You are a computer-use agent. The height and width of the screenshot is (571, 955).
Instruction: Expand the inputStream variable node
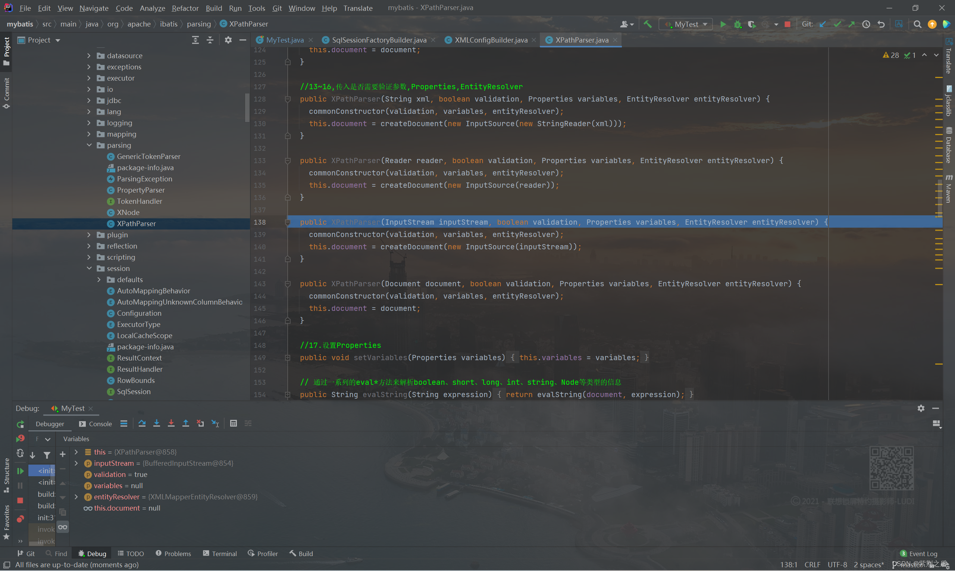click(76, 463)
